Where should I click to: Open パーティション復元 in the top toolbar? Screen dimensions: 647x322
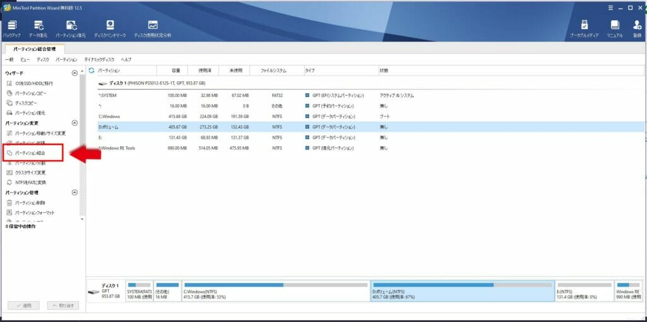point(71,29)
